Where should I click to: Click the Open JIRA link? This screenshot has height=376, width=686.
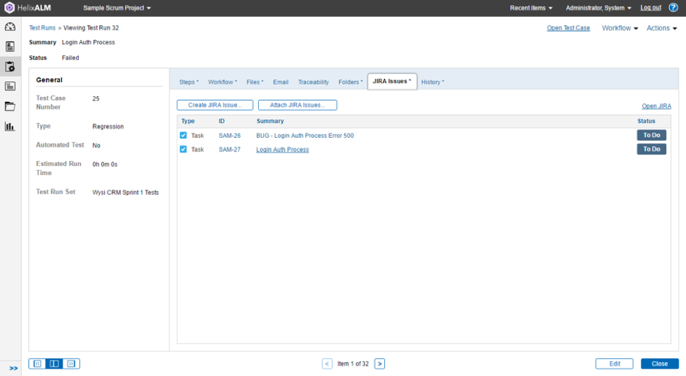tap(656, 106)
